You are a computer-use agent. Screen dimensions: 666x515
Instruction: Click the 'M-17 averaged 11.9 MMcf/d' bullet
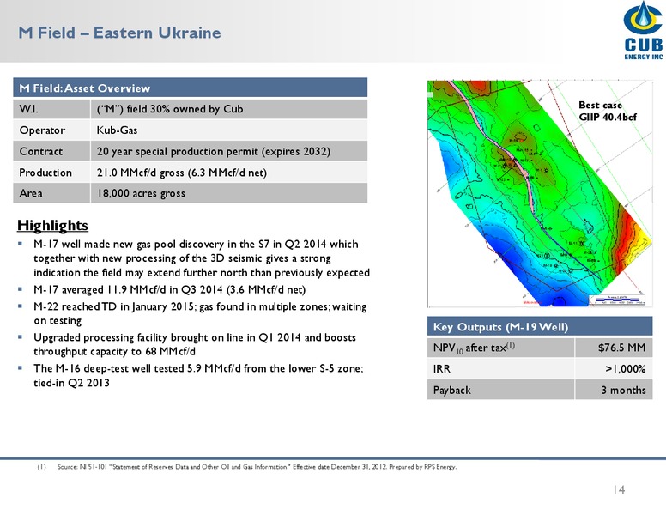169,290
